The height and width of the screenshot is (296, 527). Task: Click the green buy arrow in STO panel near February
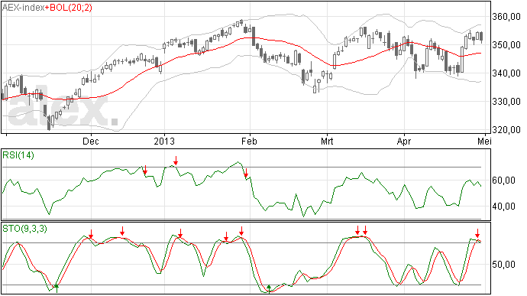tap(269, 289)
